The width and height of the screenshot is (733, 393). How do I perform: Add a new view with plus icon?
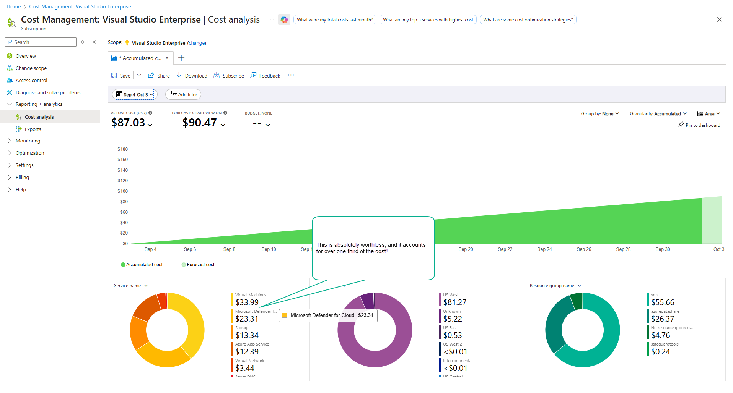point(181,58)
